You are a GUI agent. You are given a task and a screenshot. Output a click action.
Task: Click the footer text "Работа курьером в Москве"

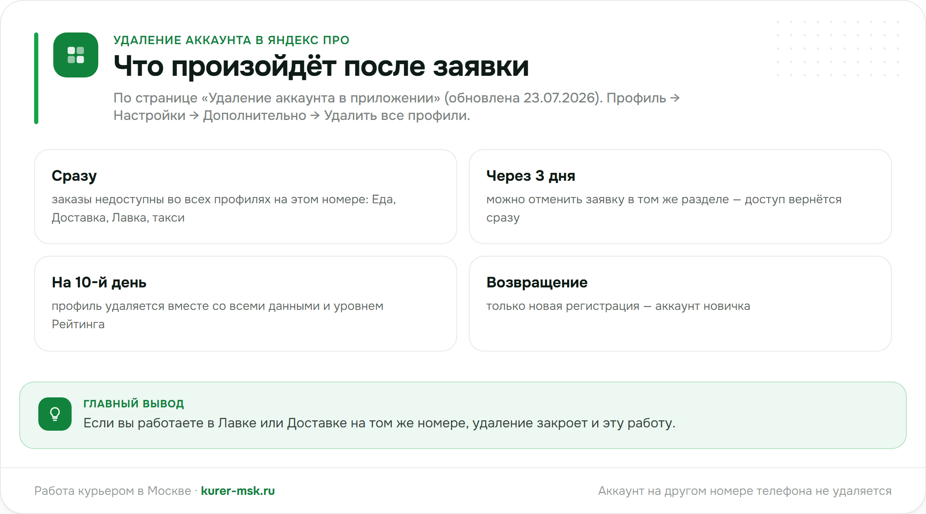[x=112, y=491]
